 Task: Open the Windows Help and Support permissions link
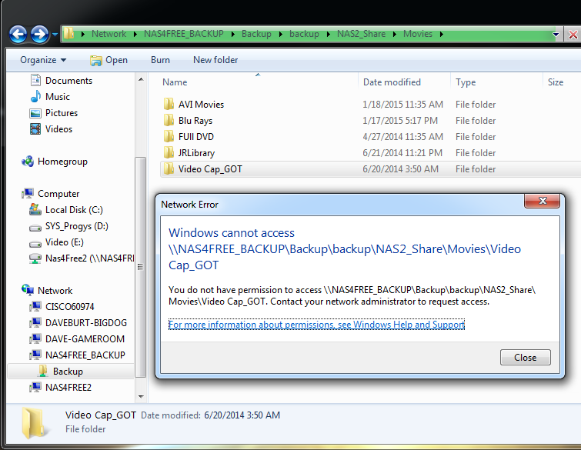point(316,325)
